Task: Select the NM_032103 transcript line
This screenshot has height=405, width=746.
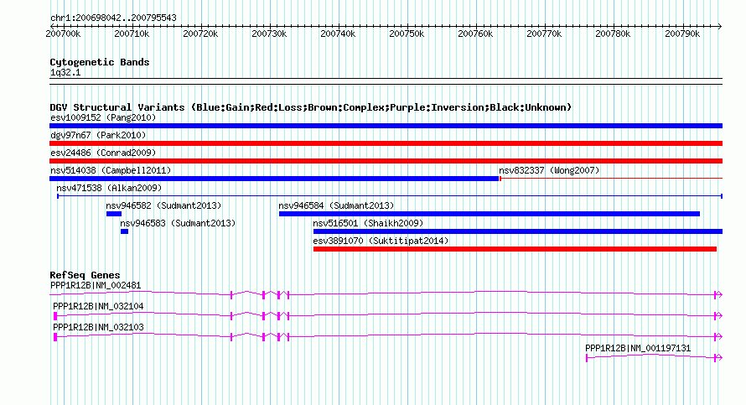Action: pyautogui.click(x=388, y=336)
